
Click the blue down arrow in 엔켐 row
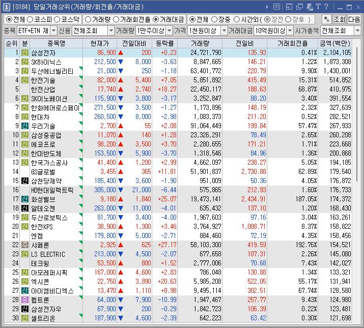pos(121,235)
